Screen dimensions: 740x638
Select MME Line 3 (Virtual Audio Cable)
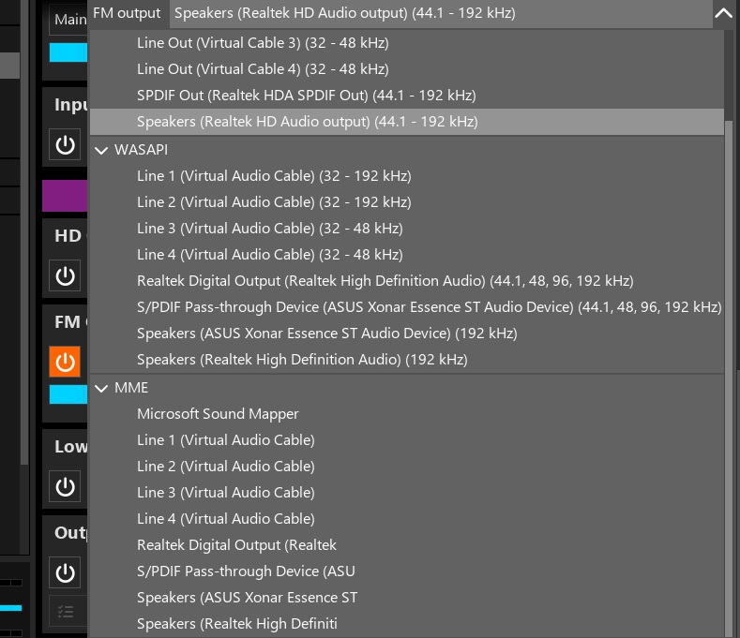(407, 493)
